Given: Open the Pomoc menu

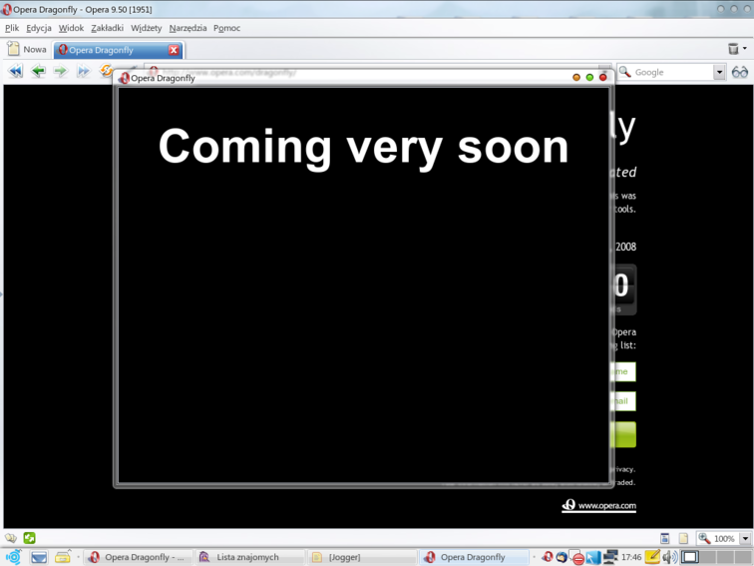Looking at the screenshot, I should coord(226,28).
